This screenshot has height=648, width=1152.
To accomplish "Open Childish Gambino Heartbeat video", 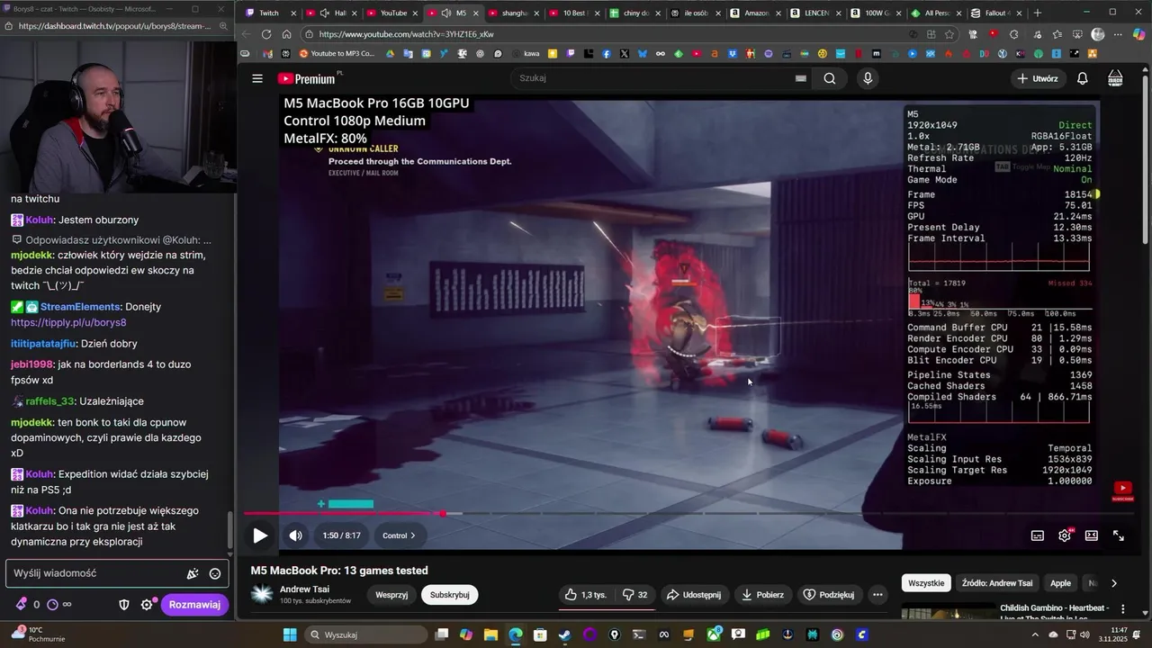I will pos(1053,614).
